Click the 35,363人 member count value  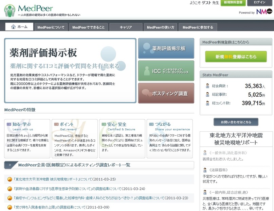[255, 86]
